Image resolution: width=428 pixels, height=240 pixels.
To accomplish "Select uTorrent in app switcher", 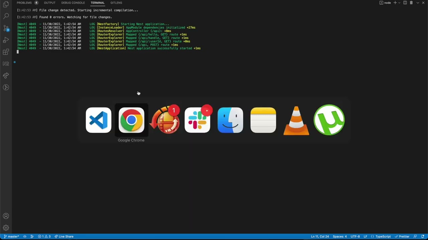I will [x=329, y=120].
